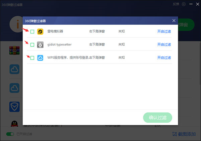Click the WinRAR icon in background list
Image resolution: width=201 pixels, height=141 pixels.
click(14, 50)
